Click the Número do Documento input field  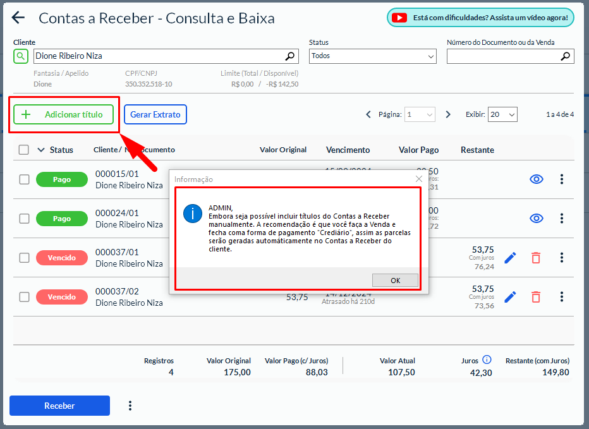[x=502, y=56]
